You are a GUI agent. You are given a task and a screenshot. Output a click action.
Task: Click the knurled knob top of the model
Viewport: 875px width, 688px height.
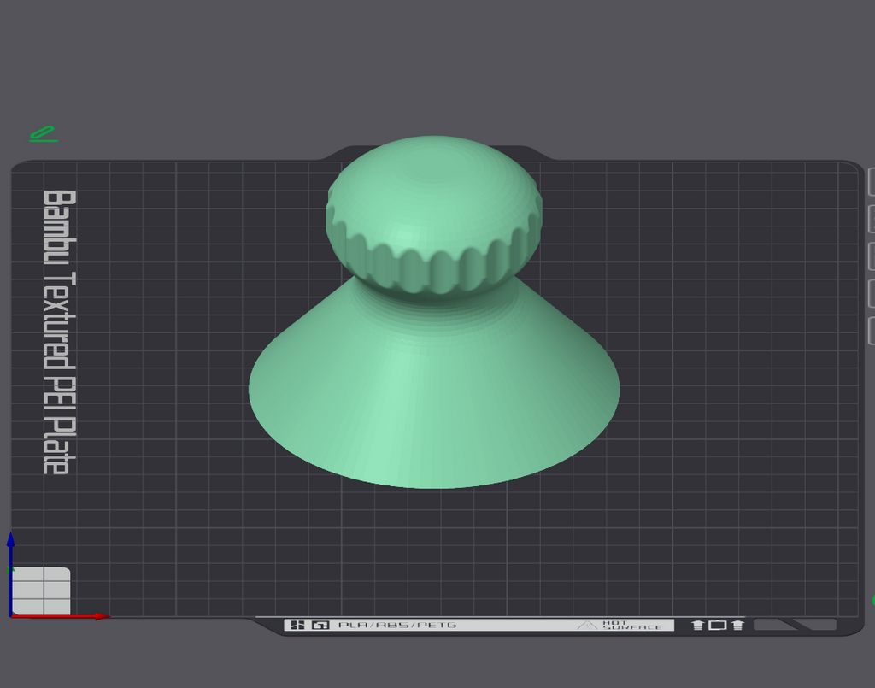[x=433, y=215]
